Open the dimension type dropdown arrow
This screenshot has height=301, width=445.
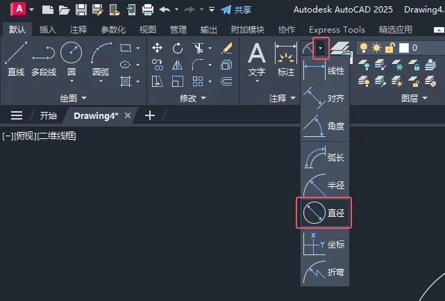click(321, 49)
